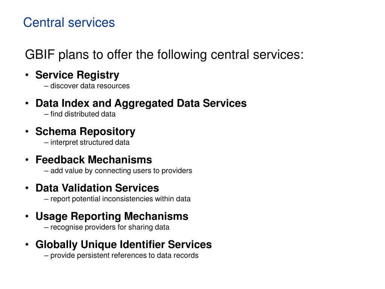Click 'Globally Unique Identifier Services' heading
Image resolution: width=385 pixels, height=289 pixels.
(x=123, y=245)
